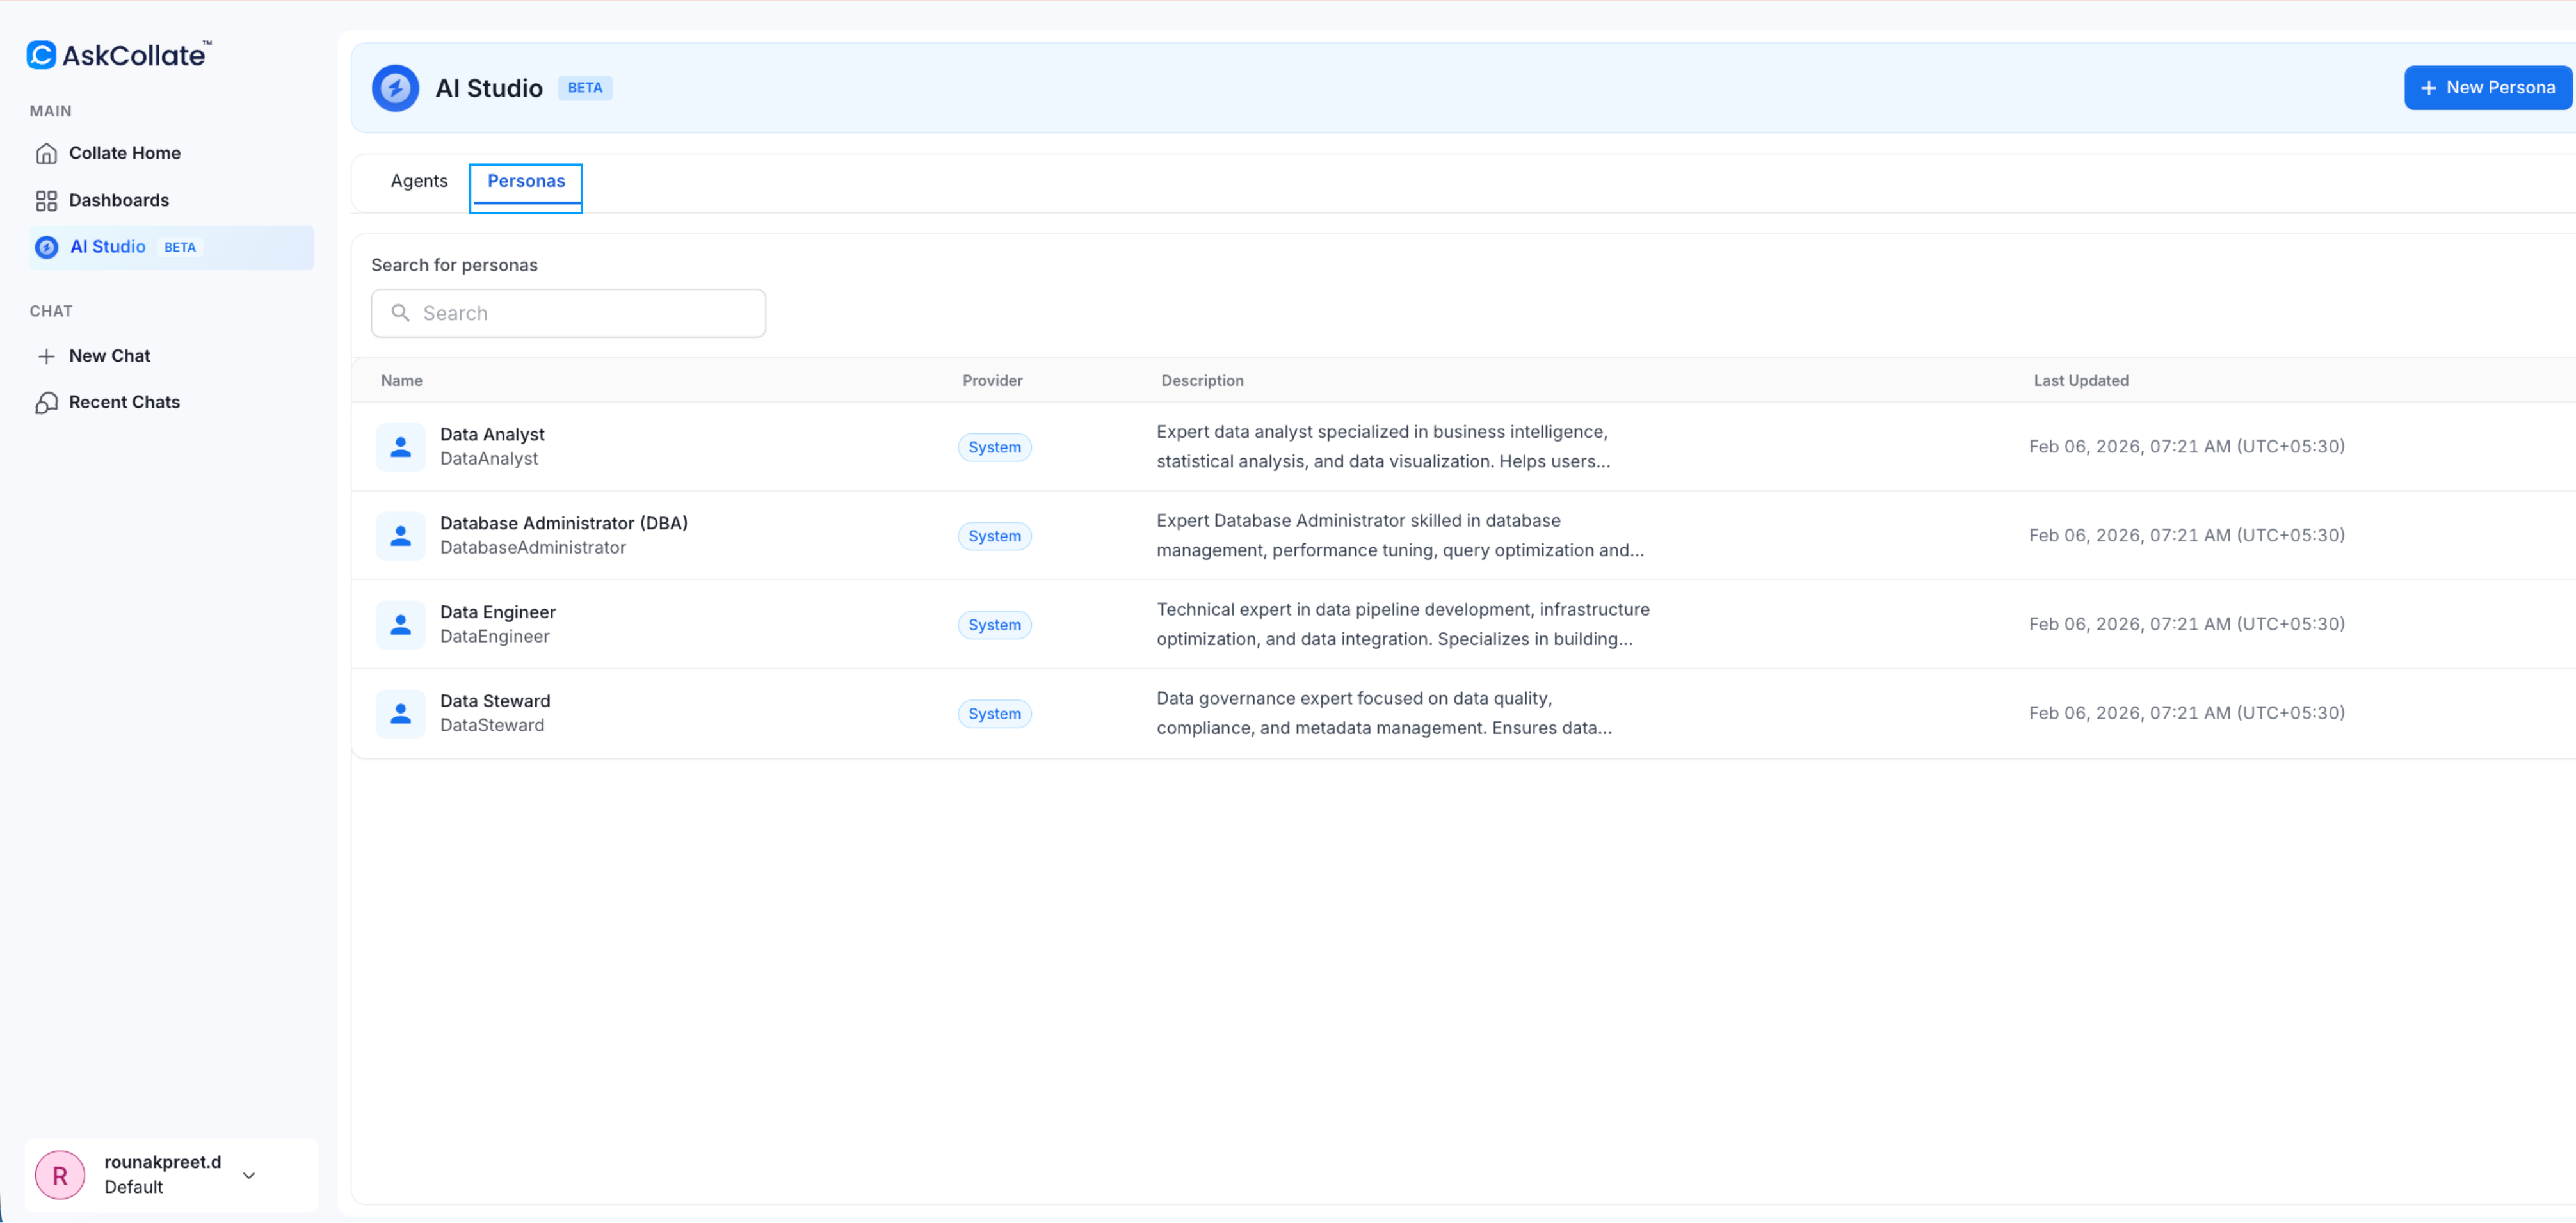Click the AI Studio header badge icon
The image size is (2576, 1223).
(x=395, y=87)
